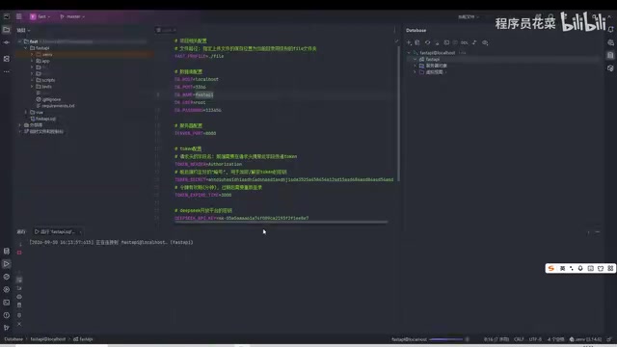The image size is (617, 347).
Task: Open the master branch dropdown
Action: click(72, 16)
